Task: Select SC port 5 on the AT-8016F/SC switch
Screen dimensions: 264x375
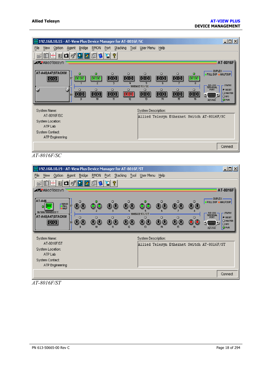Action: (x=145, y=78)
